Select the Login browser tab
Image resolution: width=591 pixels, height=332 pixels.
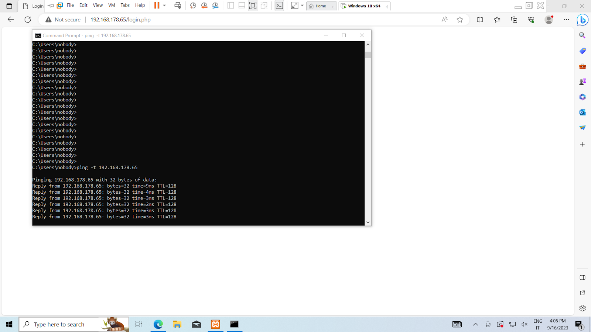tap(33, 6)
